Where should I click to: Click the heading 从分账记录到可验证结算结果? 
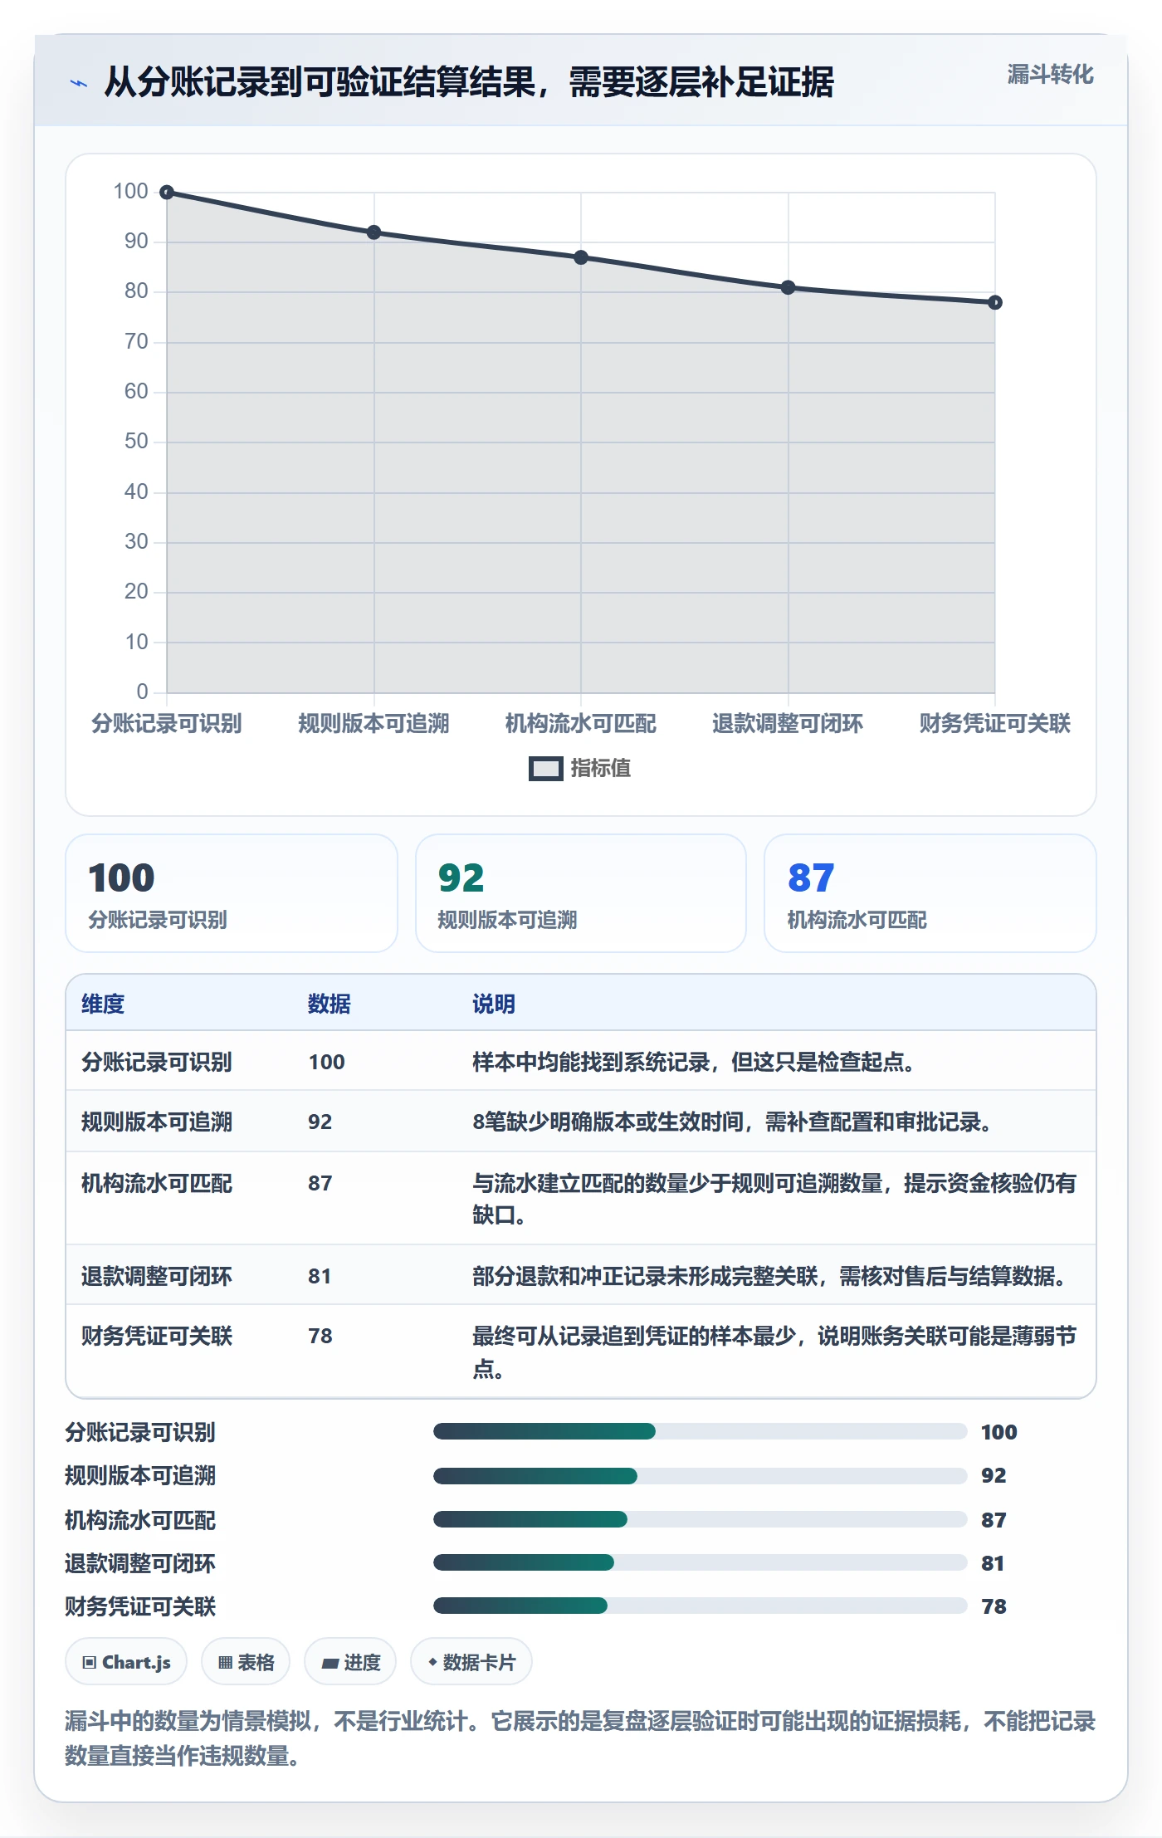[469, 82]
